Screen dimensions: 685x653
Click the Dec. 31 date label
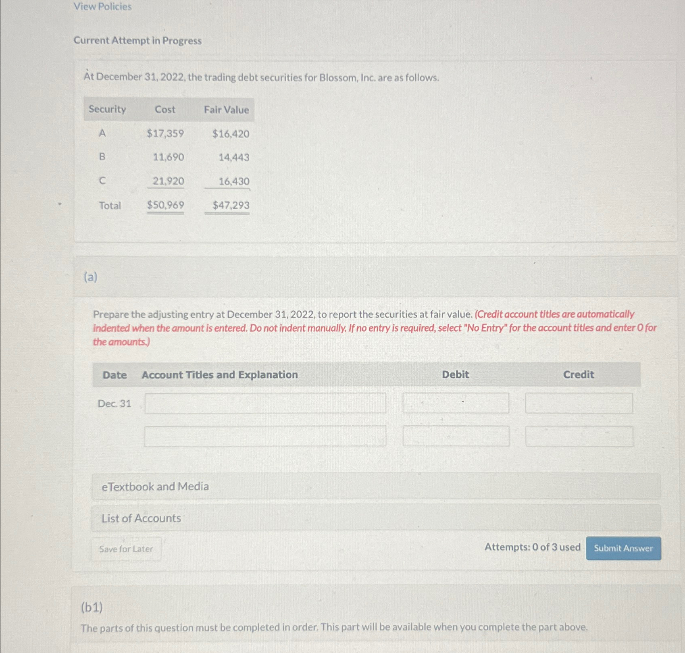[x=114, y=403]
